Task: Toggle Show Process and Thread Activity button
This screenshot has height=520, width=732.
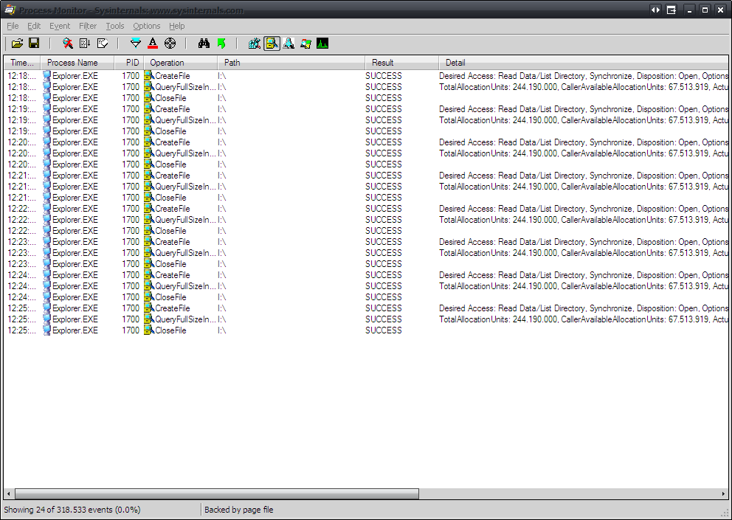Action: [305, 44]
